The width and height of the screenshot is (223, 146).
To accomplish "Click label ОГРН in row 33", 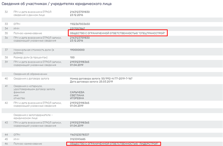I will [x=17, y=24].
